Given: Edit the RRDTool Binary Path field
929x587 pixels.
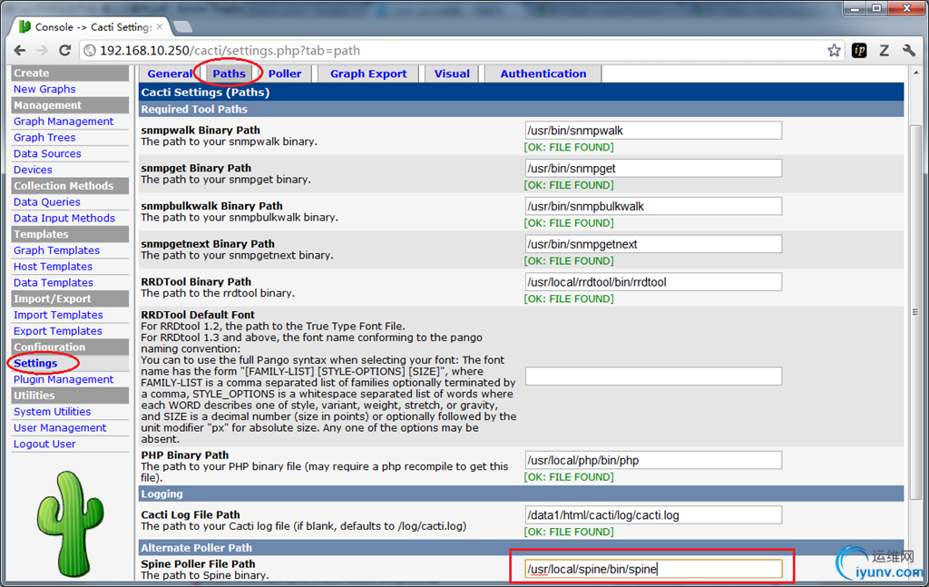Looking at the screenshot, I should (x=653, y=282).
